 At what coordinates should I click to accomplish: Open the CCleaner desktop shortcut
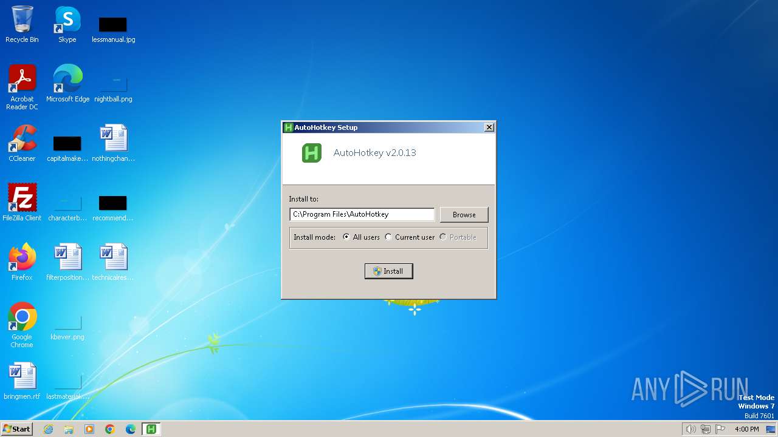tap(22, 143)
